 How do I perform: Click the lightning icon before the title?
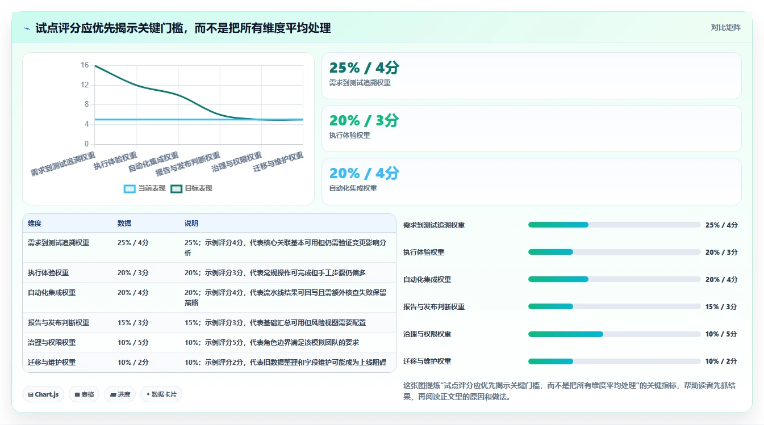click(x=27, y=28)
